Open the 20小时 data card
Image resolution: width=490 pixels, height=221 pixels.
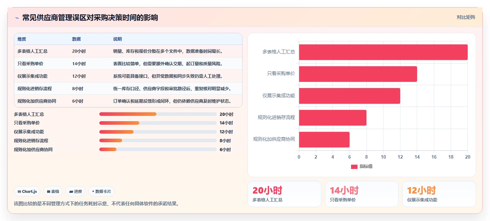pyautogui.click(x=284, y=194)
